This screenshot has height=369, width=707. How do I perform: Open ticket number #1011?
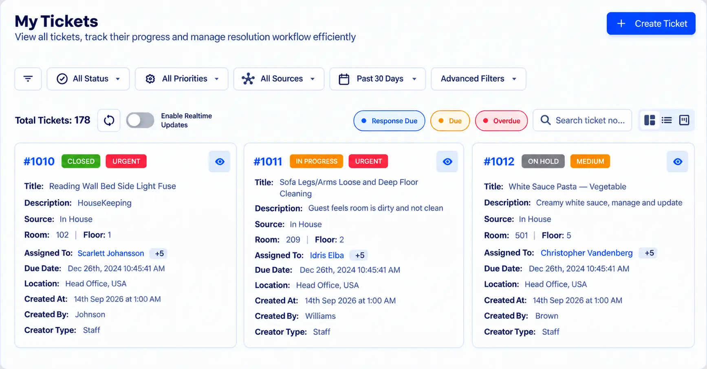268,162
